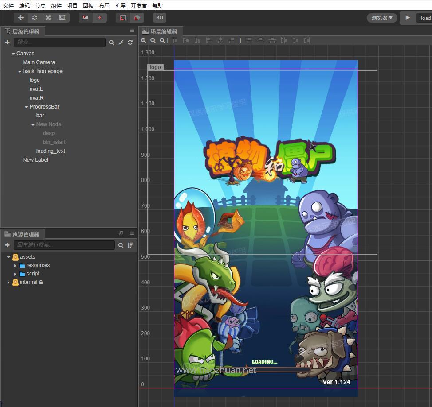432x407 pixels.
Task: Refresh the hierarchy panel node tree
Action: tap(130, 43)
